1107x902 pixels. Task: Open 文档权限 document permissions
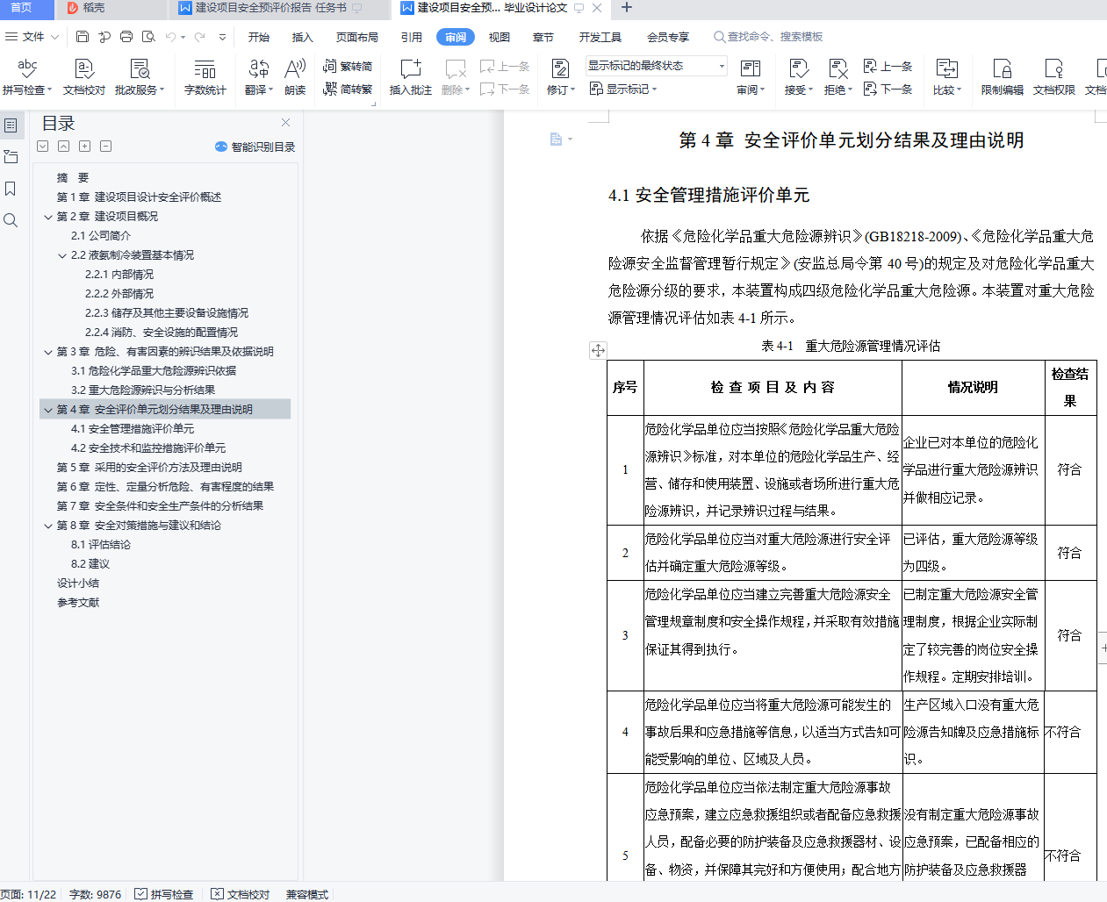pyautogui.click(x=1054, y=77)
